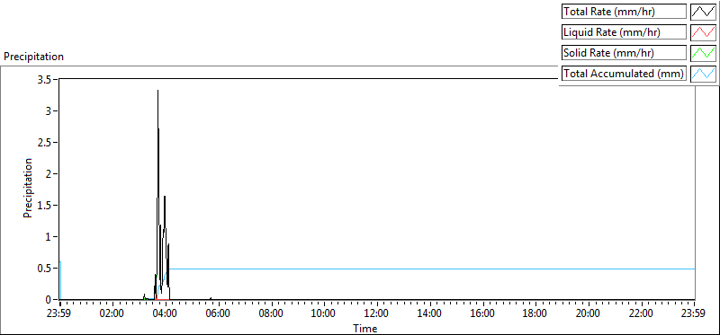Click the 2.5 y-axis value
This screenshot has width=720, height=335.
[45, 142]
